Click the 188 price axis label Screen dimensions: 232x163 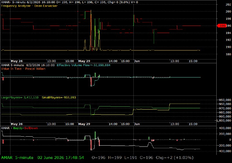(228, 54)
